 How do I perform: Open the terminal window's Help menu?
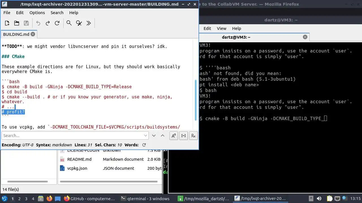tap(236, 28)
